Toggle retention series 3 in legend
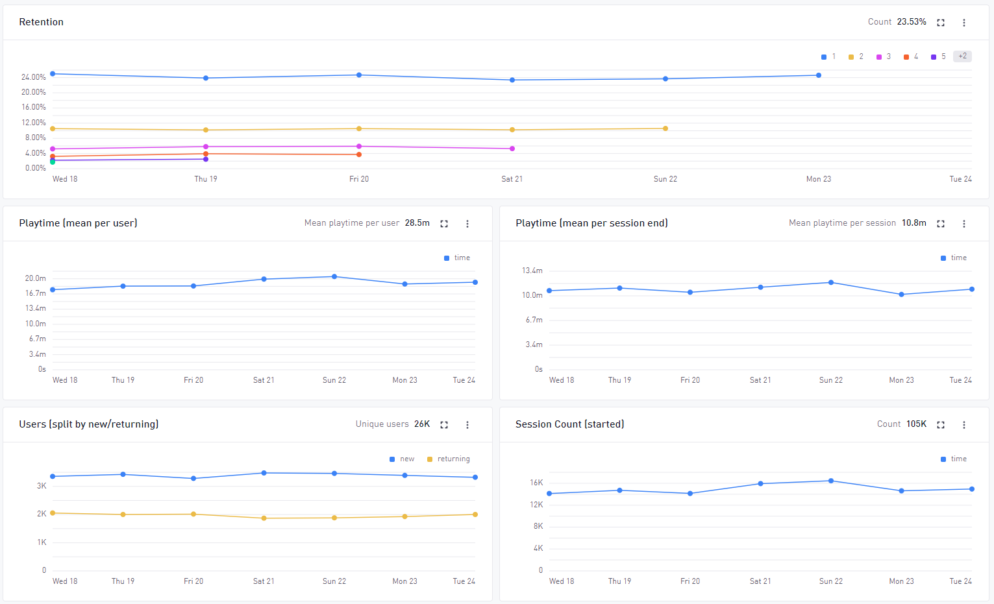Viewport: 994px width, 604px height. pyautogui.click(x=884, y=57)
